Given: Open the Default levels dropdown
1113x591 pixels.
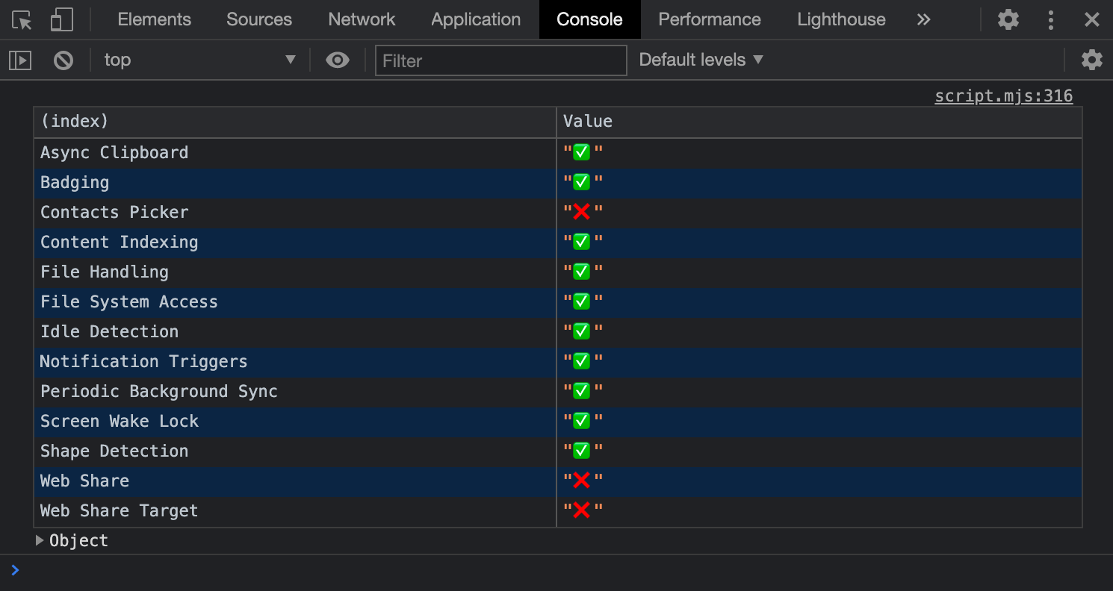Looking at the screenshot, I should 700,60.
